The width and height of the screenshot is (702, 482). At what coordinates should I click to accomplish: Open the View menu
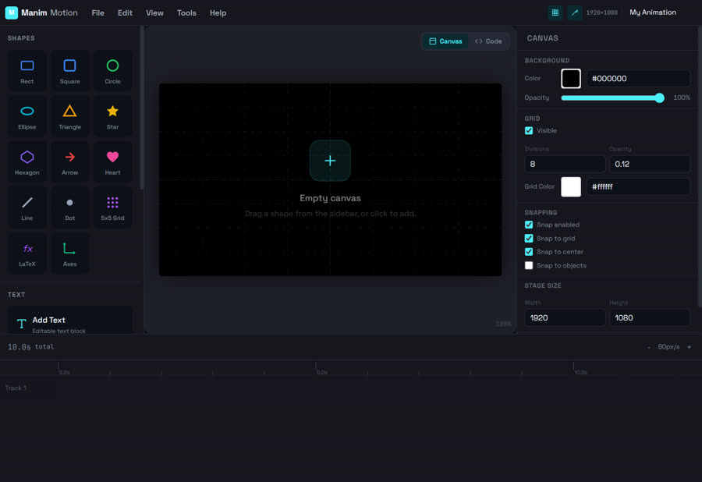(x=154, y=13)
